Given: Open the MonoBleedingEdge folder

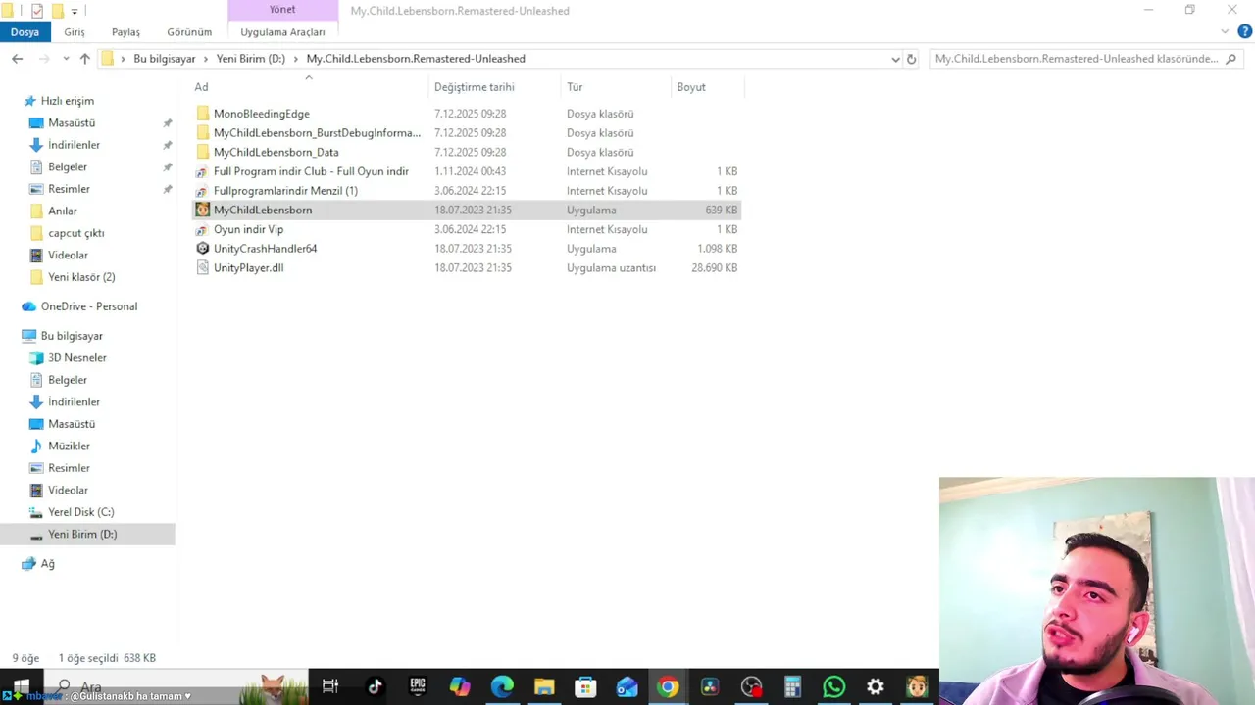Looking at the screenshot, I should point(261,114).
